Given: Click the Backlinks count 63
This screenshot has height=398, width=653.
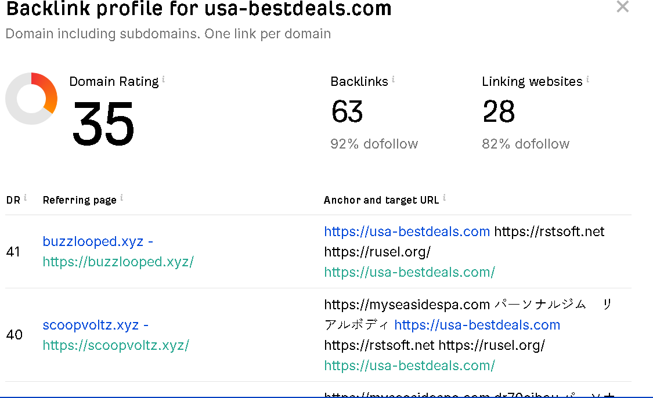Looking at the screenshot, I should [x=347, y=111].
